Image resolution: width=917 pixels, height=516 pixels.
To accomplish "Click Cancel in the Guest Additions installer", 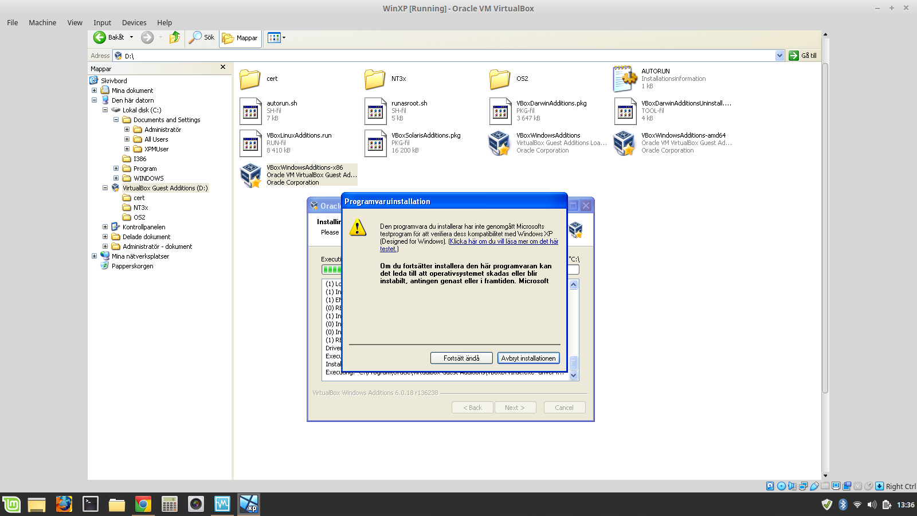I will pyautogui.click(x=564, y=408).
